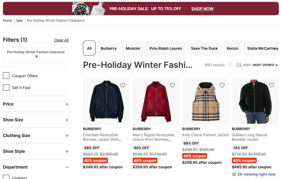Heart the Quilted Long Sleeve Bomber Jacket

click(x=272, y=85)
